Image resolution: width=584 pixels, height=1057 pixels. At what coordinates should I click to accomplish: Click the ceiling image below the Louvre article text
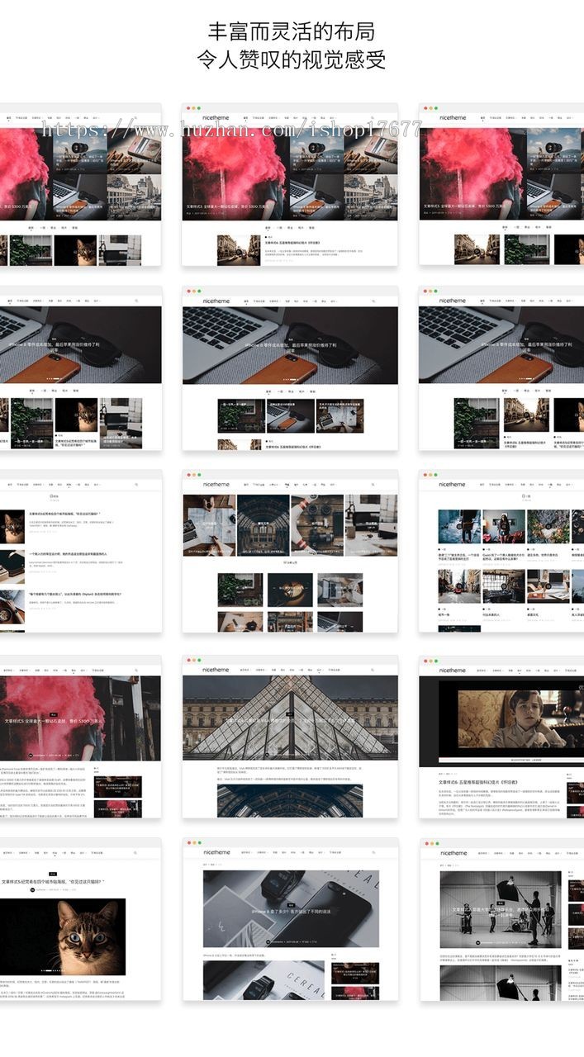pyautogui.click(x=290, y=801)
